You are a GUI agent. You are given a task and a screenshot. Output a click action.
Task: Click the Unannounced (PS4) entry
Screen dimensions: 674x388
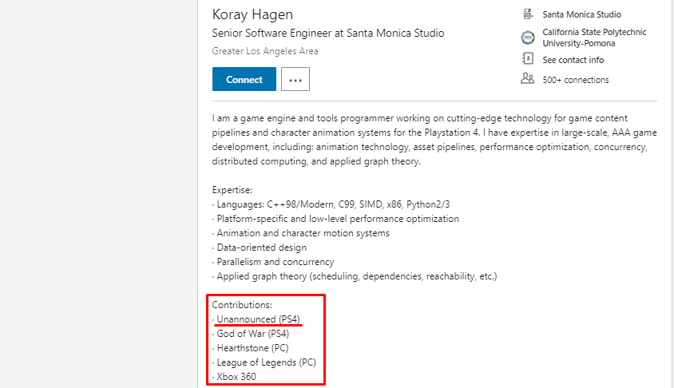point(256,319)
